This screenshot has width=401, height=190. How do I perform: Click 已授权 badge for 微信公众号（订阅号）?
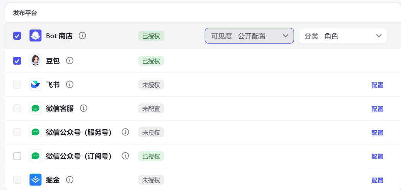click(x=151, y=156)
